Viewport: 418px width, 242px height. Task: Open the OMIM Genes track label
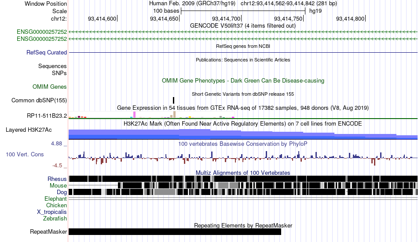click(50, 87)
